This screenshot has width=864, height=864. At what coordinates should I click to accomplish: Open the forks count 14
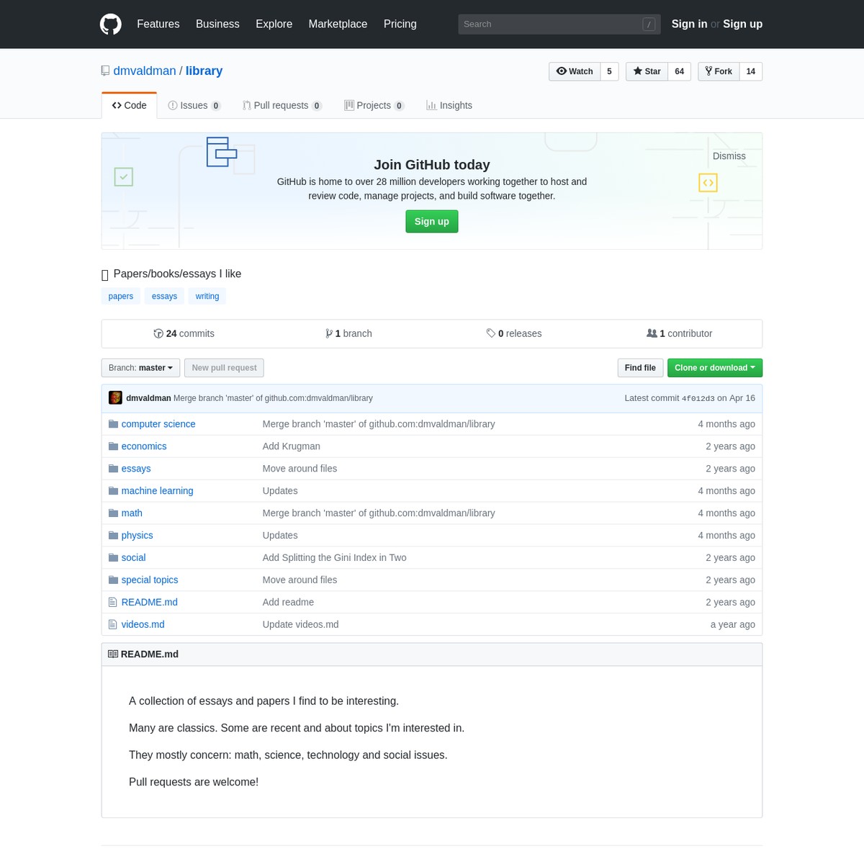751,71
